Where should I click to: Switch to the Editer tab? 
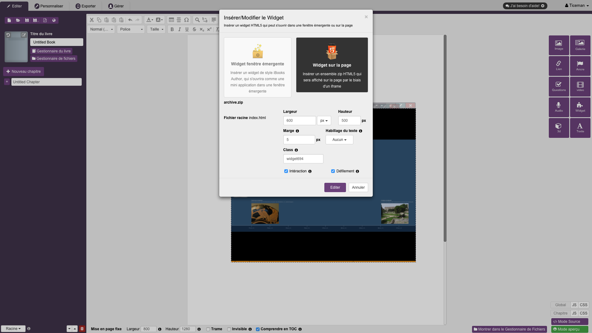point(14,6)
